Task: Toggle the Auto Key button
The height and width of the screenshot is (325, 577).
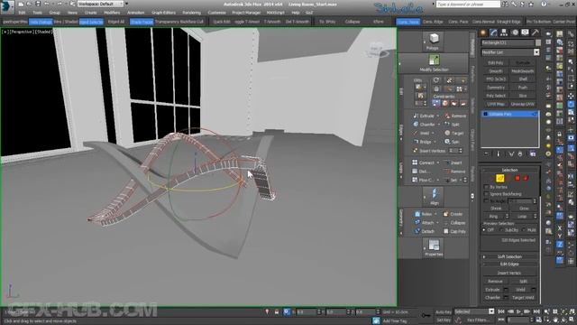Action: coord(443,312)
